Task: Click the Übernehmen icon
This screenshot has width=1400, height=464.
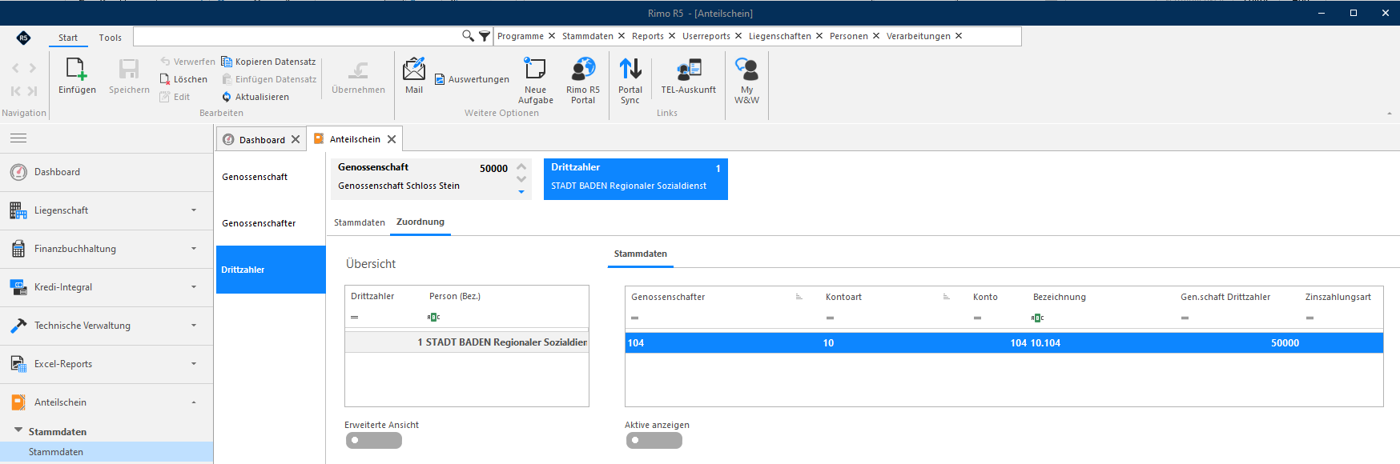Action: pos(358,70)
